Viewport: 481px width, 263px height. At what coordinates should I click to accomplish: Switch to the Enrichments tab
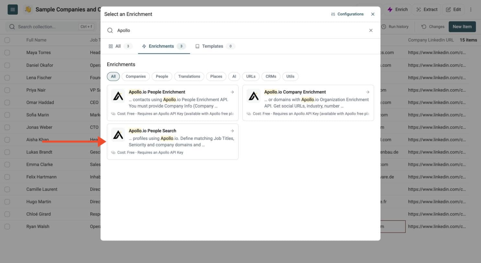click(x=164, y=46)
